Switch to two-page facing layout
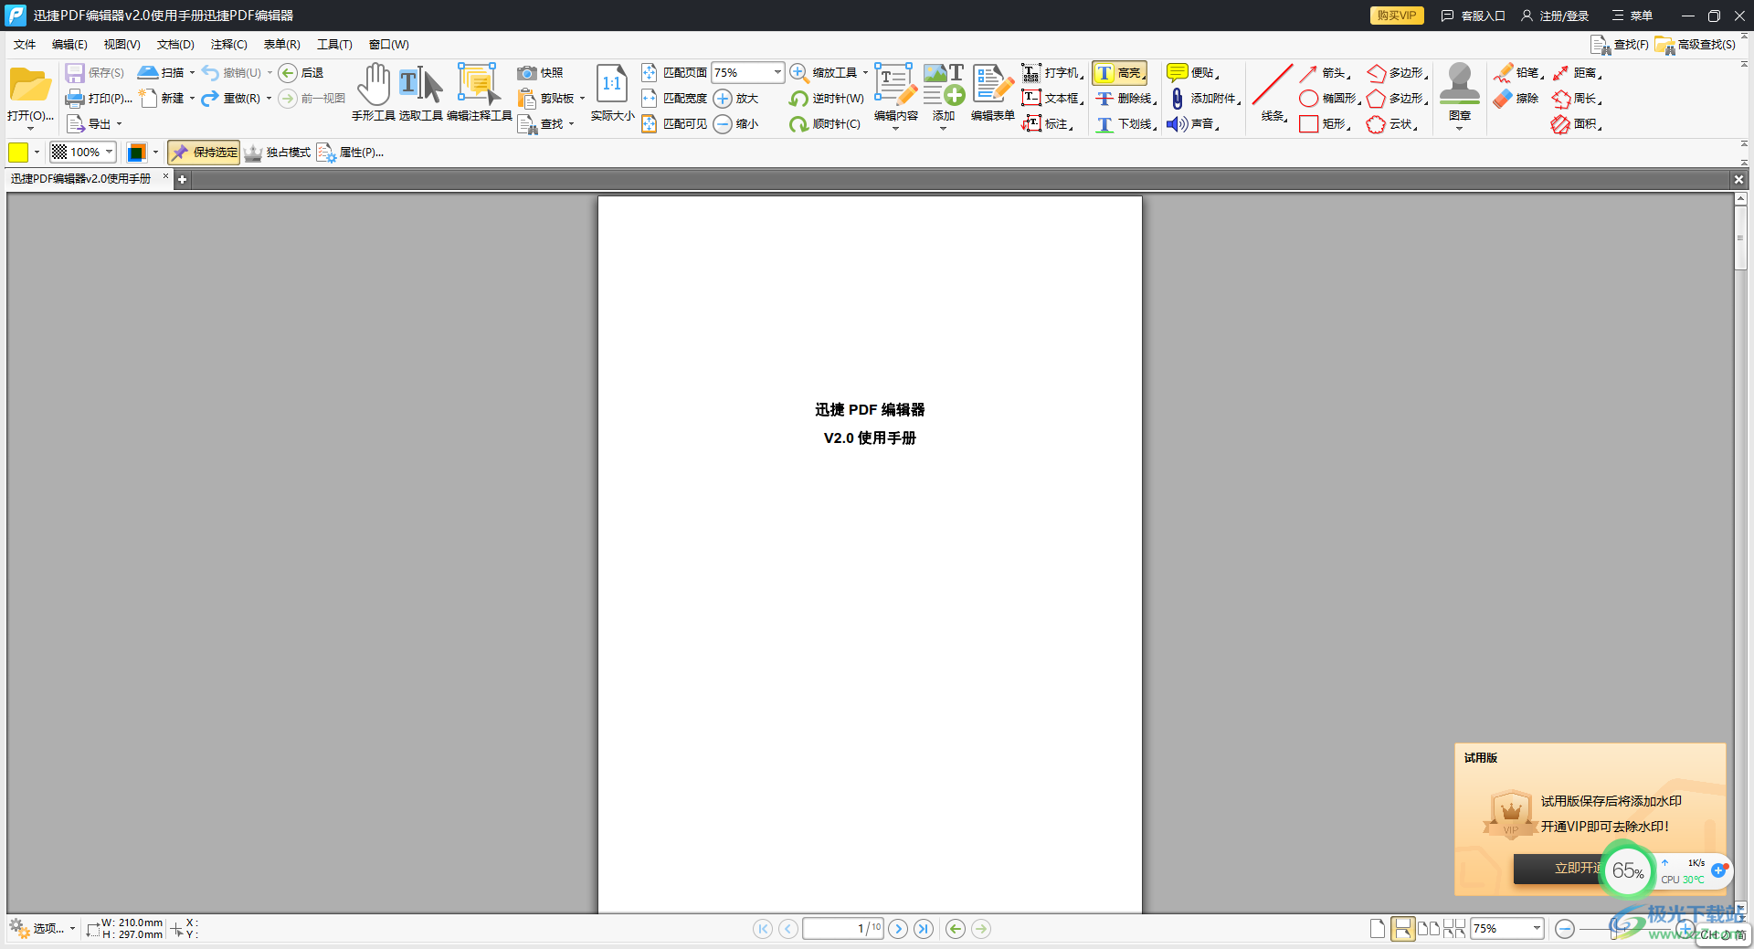This screenshot has height=949, width=1754. [1429, 929]
